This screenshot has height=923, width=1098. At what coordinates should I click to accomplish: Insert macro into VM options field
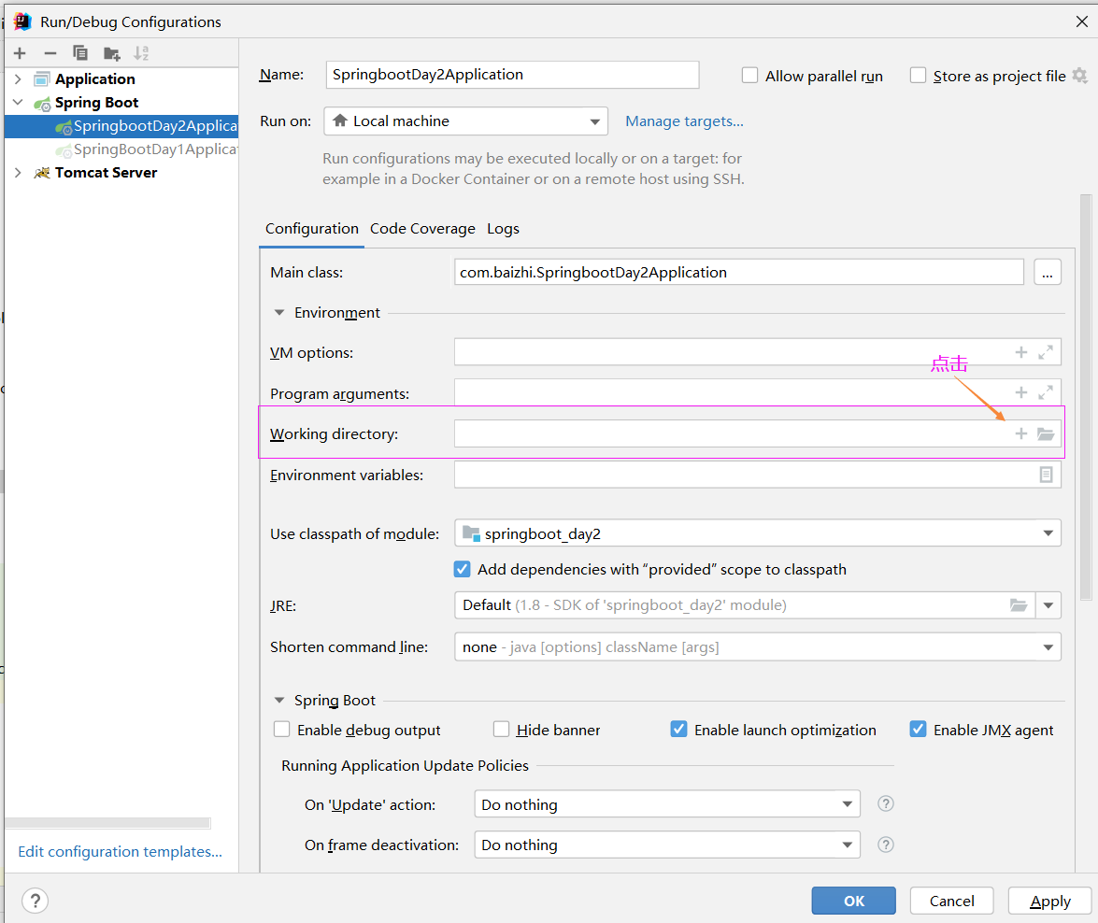[1021, 352]
